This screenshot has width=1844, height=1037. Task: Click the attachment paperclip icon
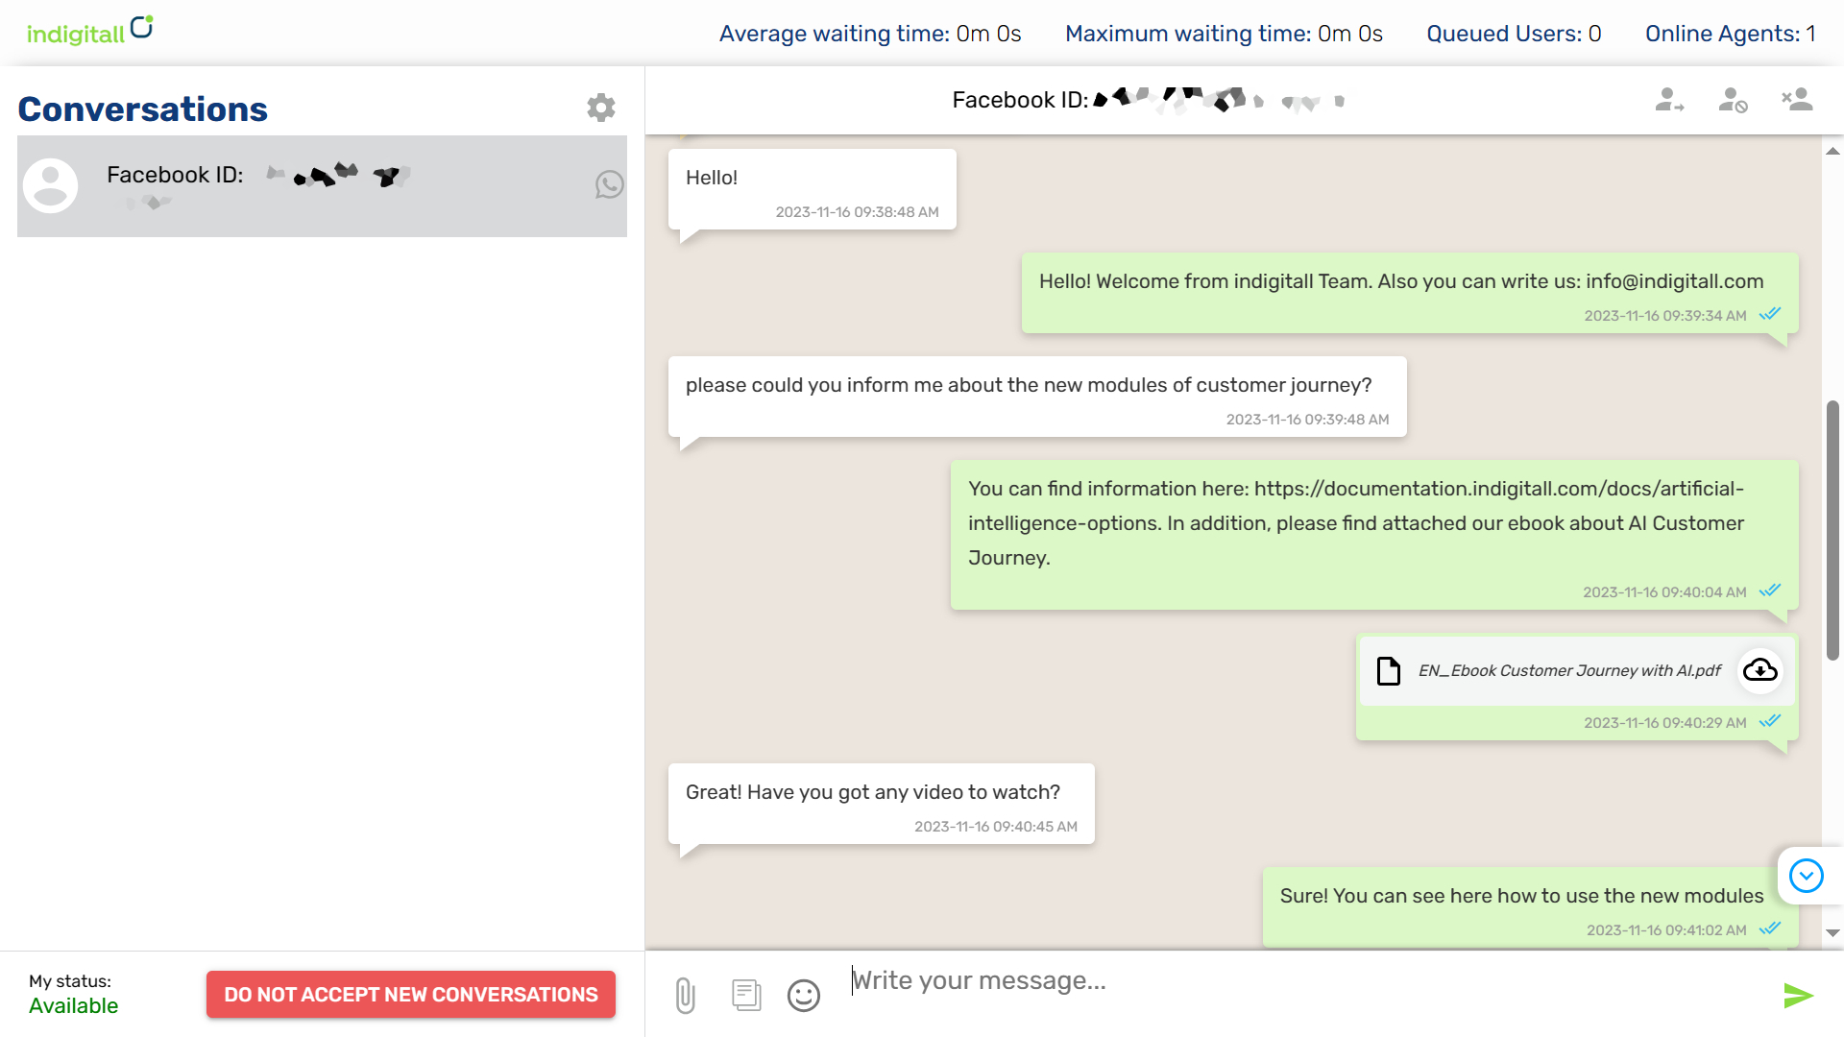click(685, 994)
